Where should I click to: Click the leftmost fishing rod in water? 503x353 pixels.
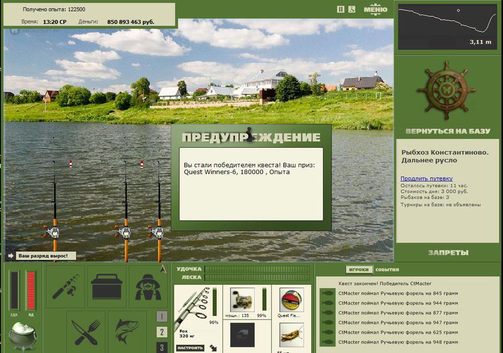pos(55,210)
